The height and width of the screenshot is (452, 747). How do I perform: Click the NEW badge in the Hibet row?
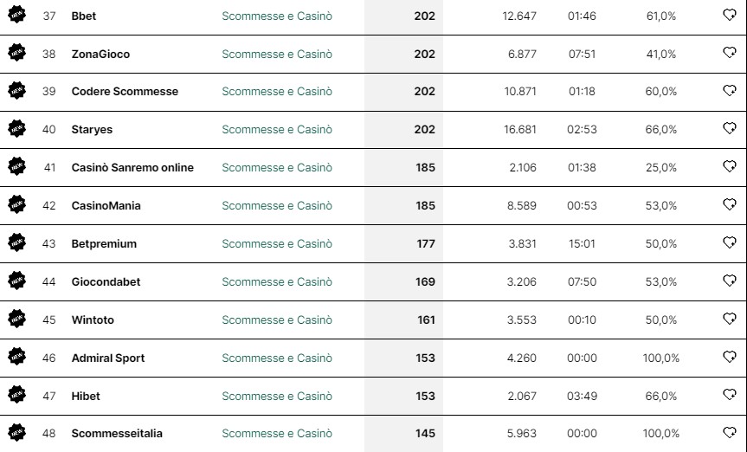click(16, 394)
